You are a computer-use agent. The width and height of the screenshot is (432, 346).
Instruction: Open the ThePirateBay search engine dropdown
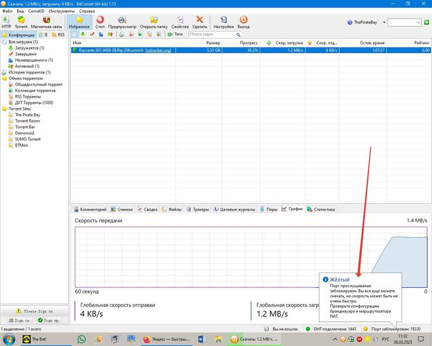click(x=384, y=22)
